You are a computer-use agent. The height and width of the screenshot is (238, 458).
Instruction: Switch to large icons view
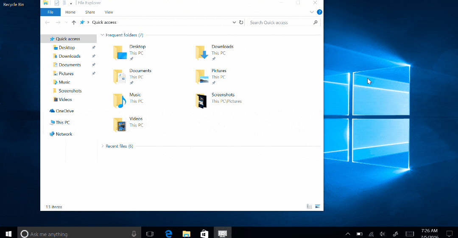[x=317, y=207]
